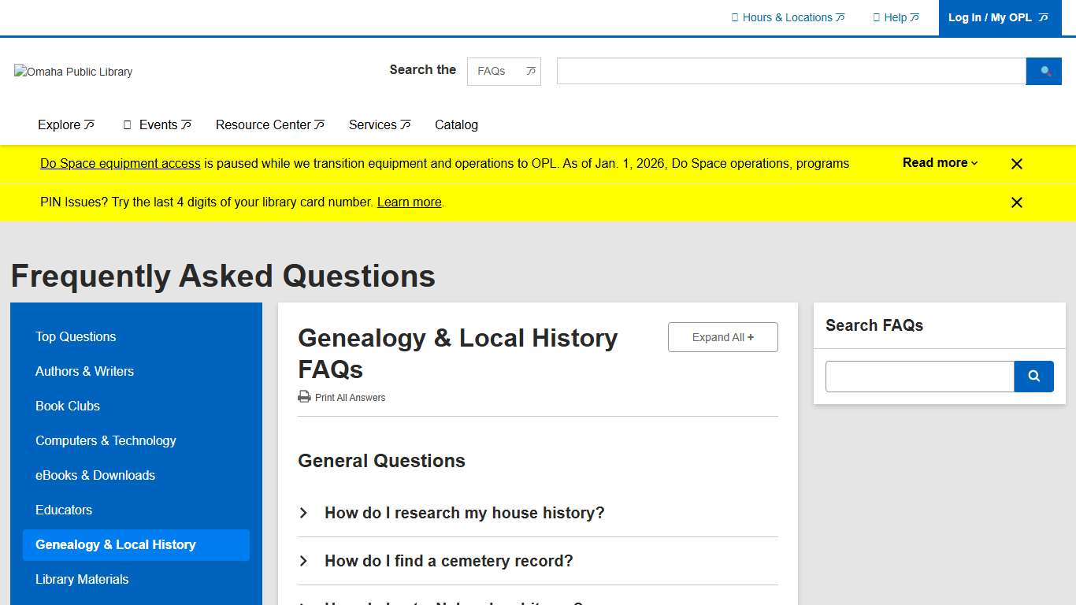Image resolution: width=1076 pixels, height=605 pixels.
Task: Click the Search FAQs magnifier button
Action: click(x=1033, y=376)
